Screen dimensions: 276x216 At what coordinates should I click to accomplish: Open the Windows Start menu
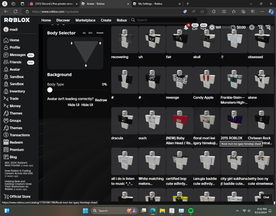point(86,210)
